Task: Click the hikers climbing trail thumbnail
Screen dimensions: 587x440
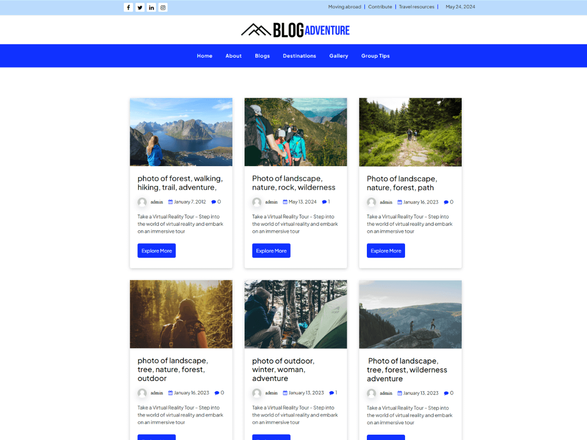Action: click(295, 132)
